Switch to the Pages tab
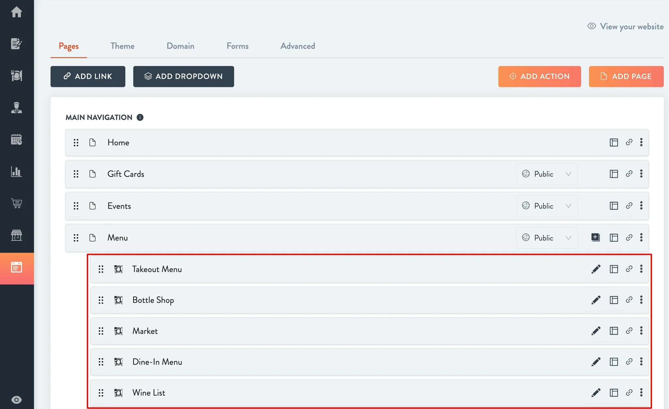Viewport: 669px width, 409px height. [x=69, y=46]
